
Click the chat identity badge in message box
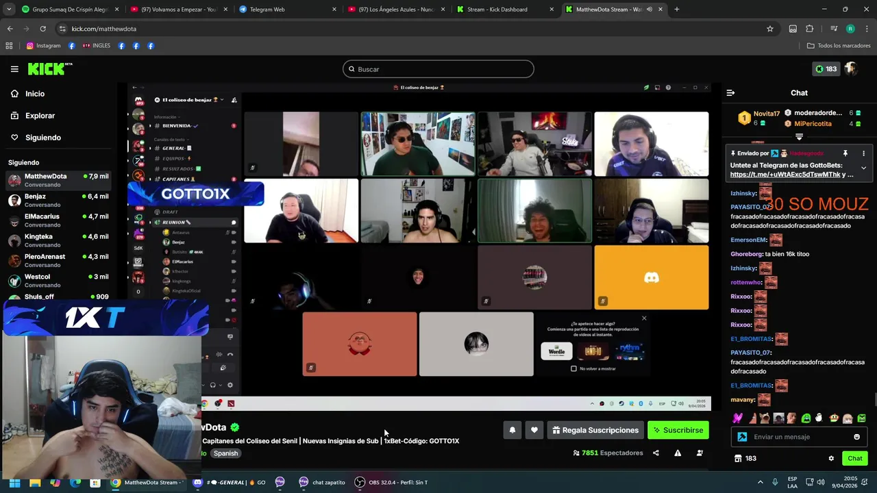[742, 437]
